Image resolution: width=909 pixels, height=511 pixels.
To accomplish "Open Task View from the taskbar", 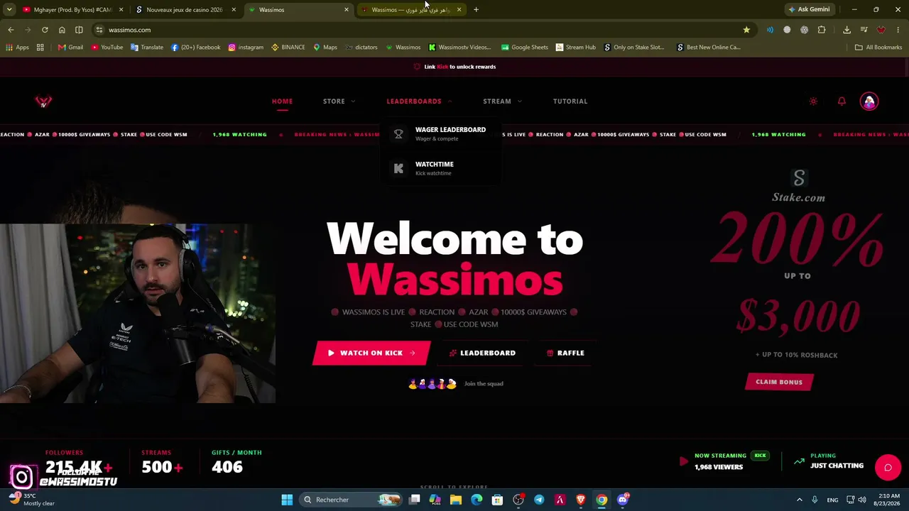I will [x=415, y=500].
